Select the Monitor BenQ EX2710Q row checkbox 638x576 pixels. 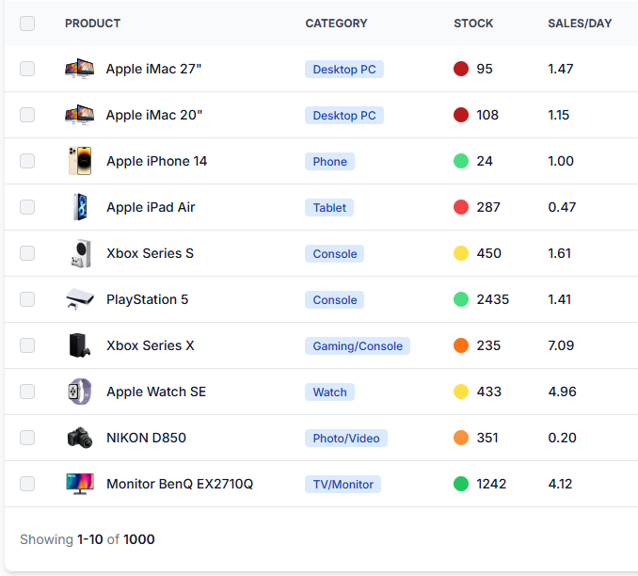click(27, 484)
